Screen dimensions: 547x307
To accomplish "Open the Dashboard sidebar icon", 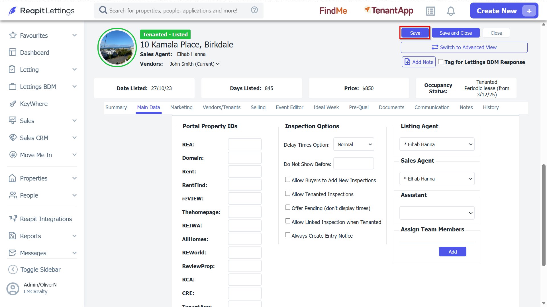I will click(13, 52).
